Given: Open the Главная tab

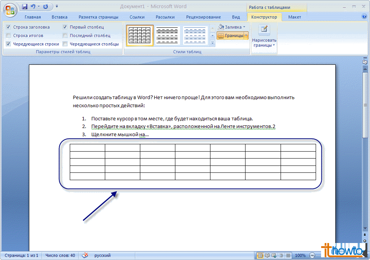Looking at the screenshot, I should coord(33,17).
